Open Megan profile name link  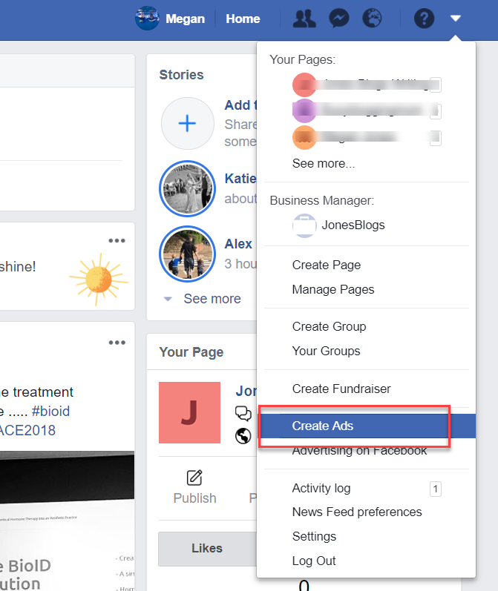(185, 19)
